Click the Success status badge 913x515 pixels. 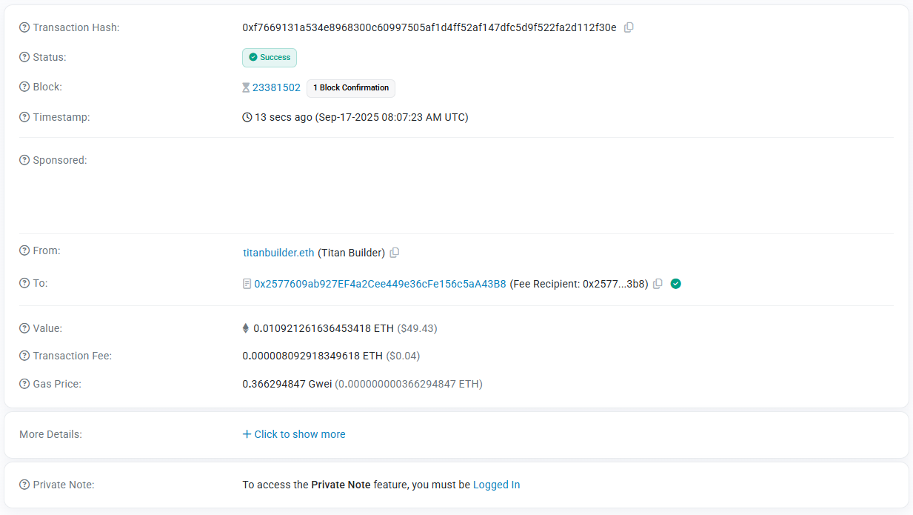(269, 57)
